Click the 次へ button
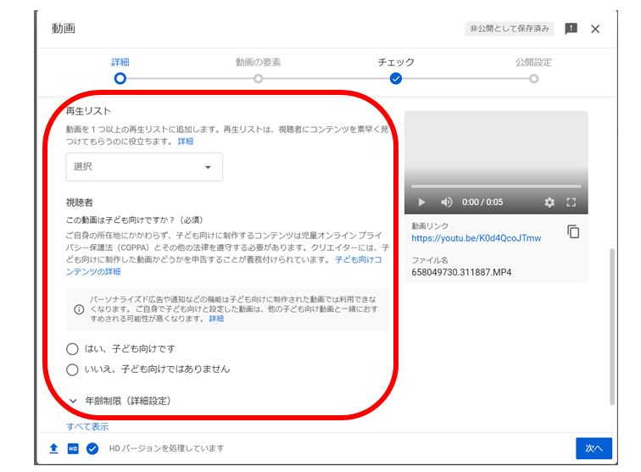This screenshot has height=472, width=641. tap(594, 448)
